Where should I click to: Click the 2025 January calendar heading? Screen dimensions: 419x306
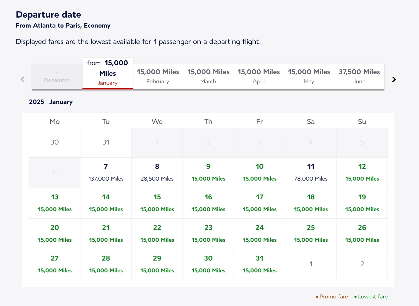pos(50,102)
